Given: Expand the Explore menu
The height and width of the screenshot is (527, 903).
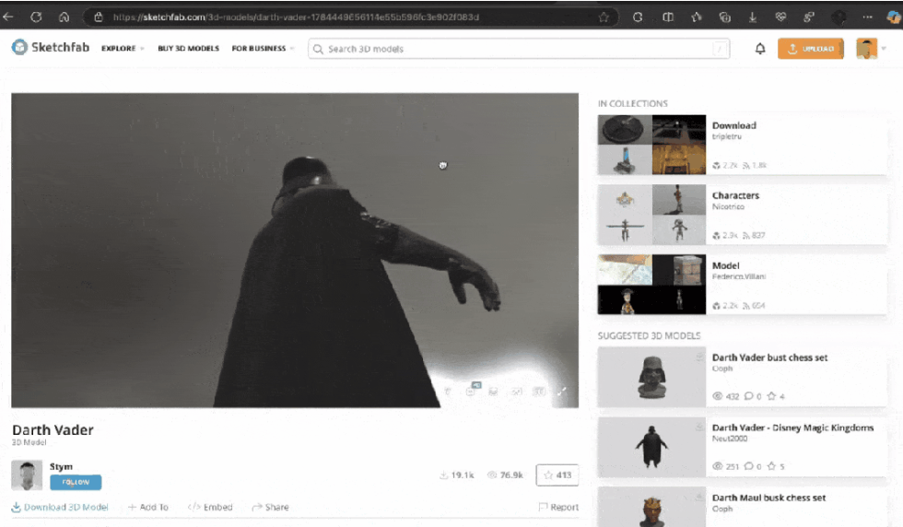Looking at the screenshot, I should pos(123,49).
